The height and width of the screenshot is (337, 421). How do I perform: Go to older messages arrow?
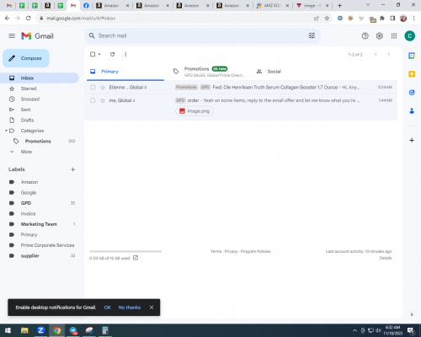[389, 54]
